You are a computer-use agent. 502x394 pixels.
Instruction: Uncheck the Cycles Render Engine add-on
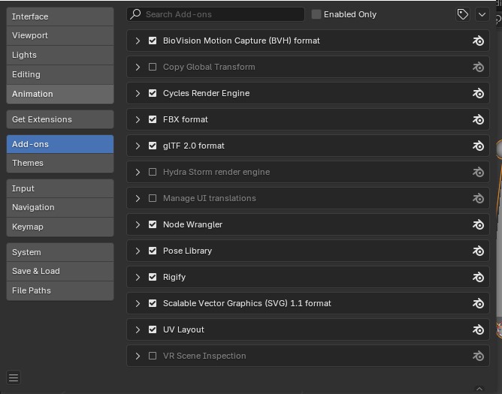pos(153,93)
